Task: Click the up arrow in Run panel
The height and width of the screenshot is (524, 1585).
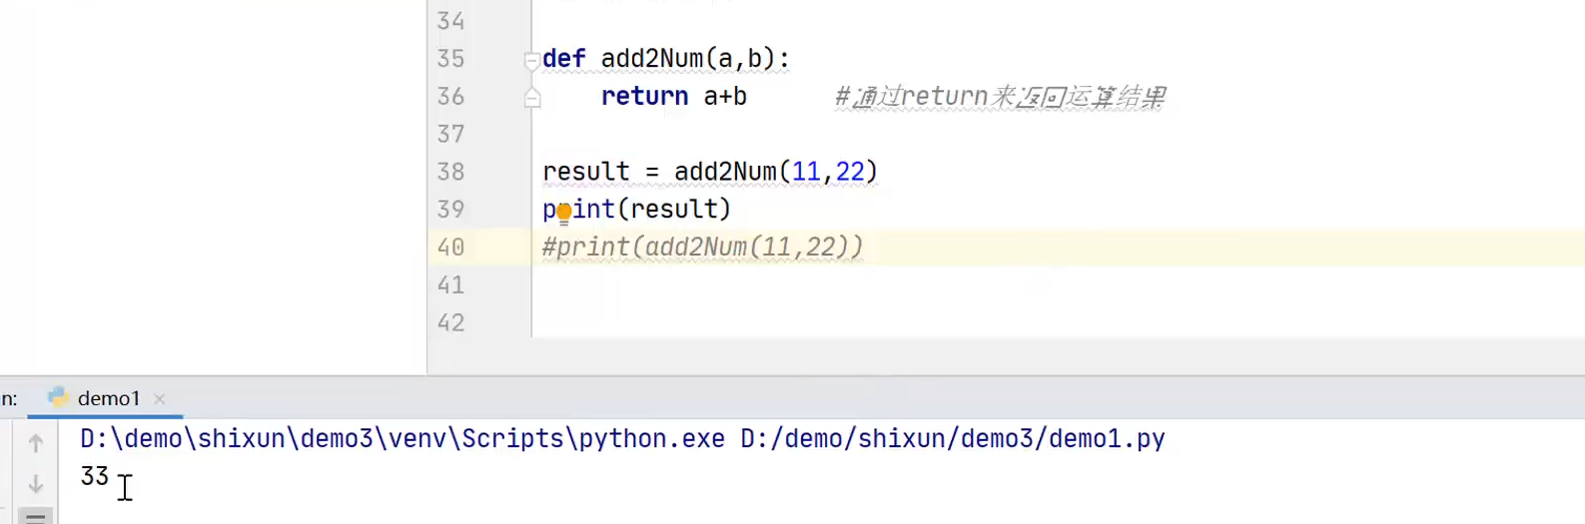Action: (x=36, y=443)
